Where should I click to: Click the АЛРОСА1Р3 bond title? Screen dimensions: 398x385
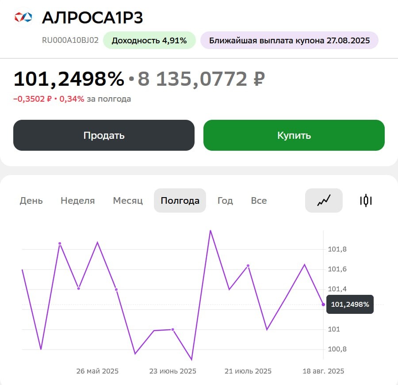[92, 18]
